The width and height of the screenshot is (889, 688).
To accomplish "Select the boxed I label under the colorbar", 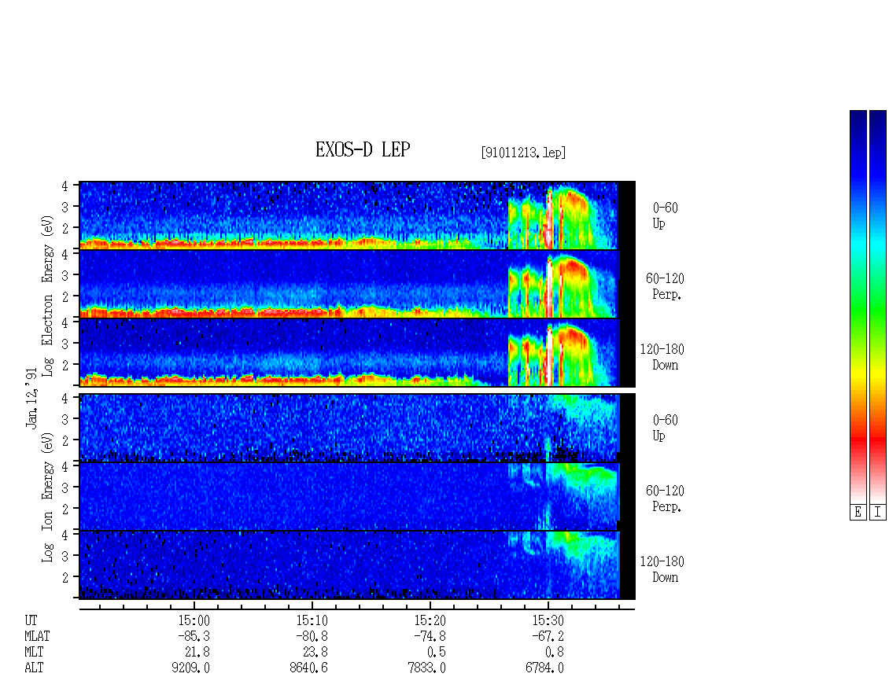I will [x=878, y=513].
